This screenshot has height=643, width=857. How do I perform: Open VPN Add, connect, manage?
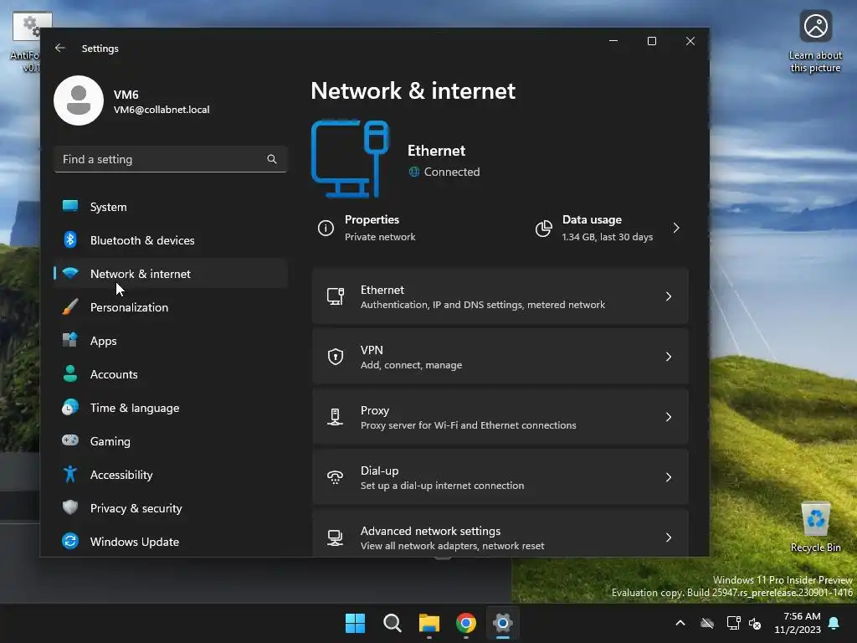click(500, 357)
